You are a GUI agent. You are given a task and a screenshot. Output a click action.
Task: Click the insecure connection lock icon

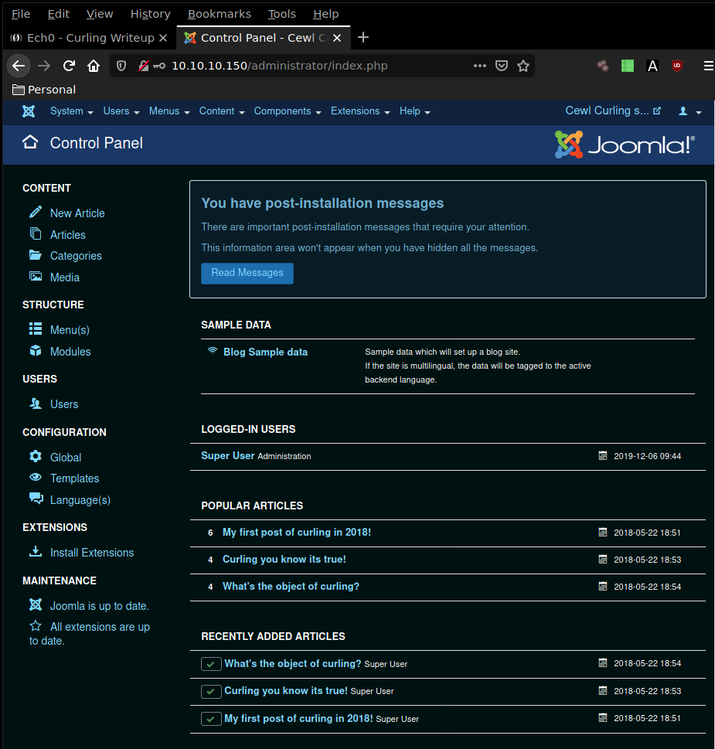pyautogui.click(x=143, y=66)
